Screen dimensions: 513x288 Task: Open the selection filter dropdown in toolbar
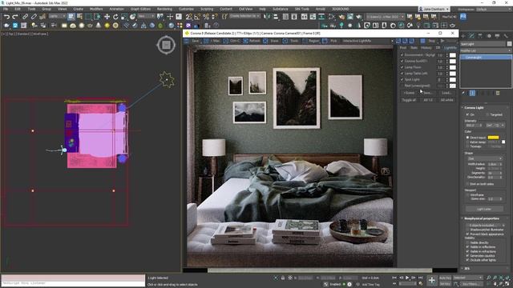57,16
